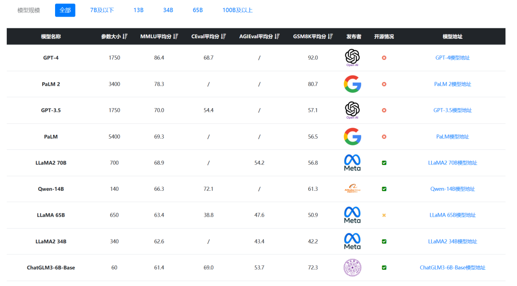Click the OpenAI logo in GPT-3.5 row
This screenshot has height=286, width=517.
click(x=352, y=110)
